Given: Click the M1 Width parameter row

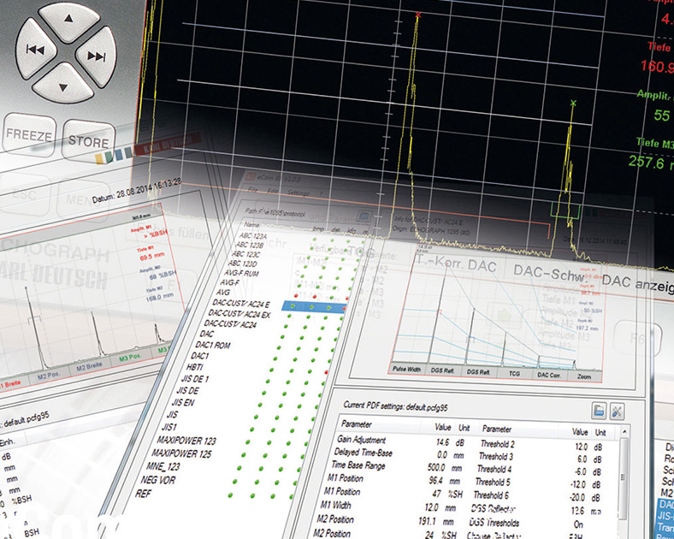Looking at the screenshot, I should click(387, 506).
